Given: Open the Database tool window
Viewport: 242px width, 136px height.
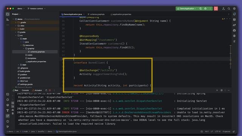Looking at the screenshot, I should [234, 20].
